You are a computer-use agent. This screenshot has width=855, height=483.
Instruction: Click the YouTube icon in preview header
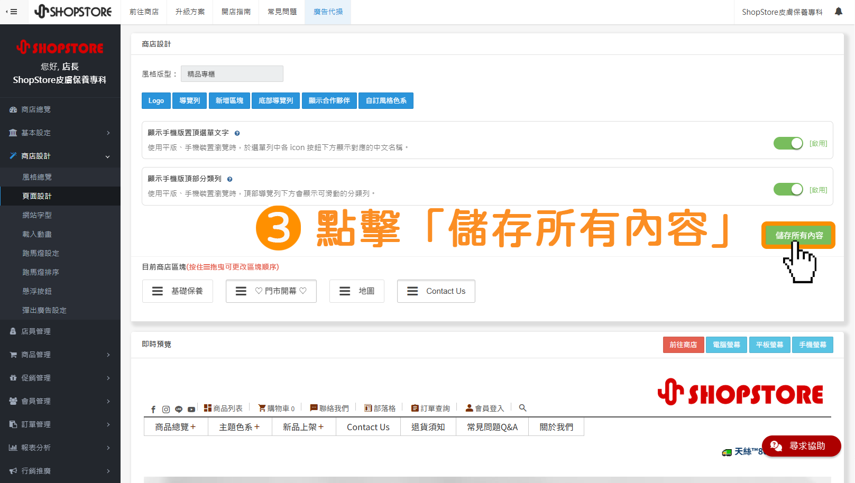click(x=191, y=409)
